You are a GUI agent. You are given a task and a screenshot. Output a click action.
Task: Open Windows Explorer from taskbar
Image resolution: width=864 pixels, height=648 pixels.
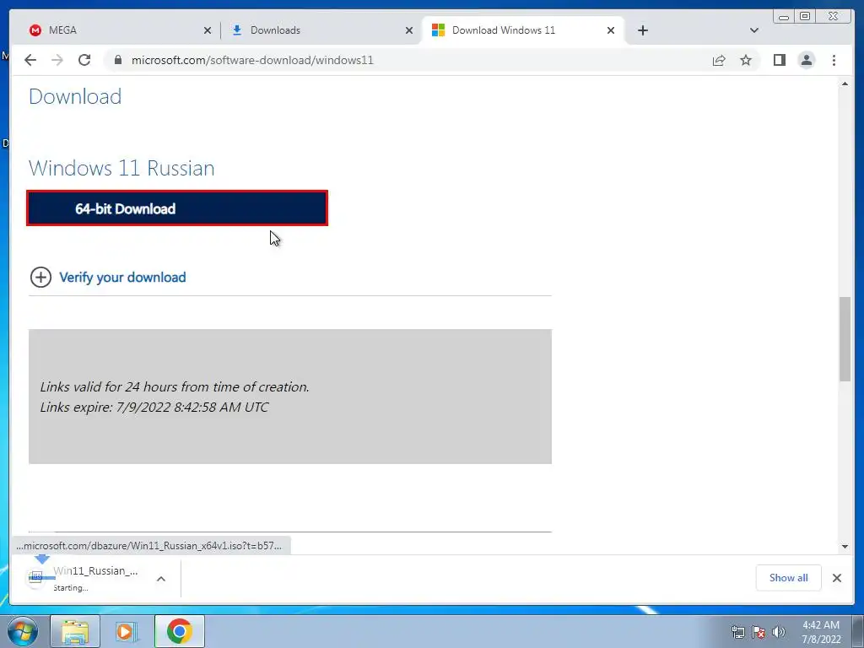[75, 631]
